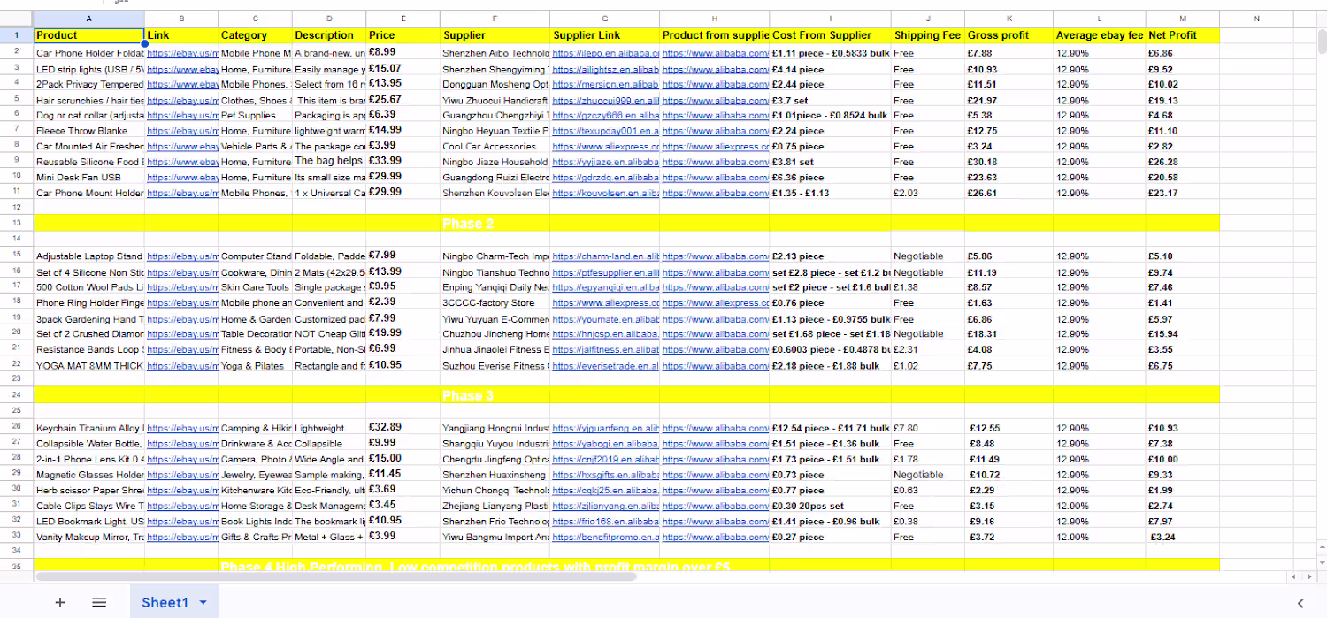Select the Phase 2 banner row
The image size is (1327, 618).
[626, 223]
